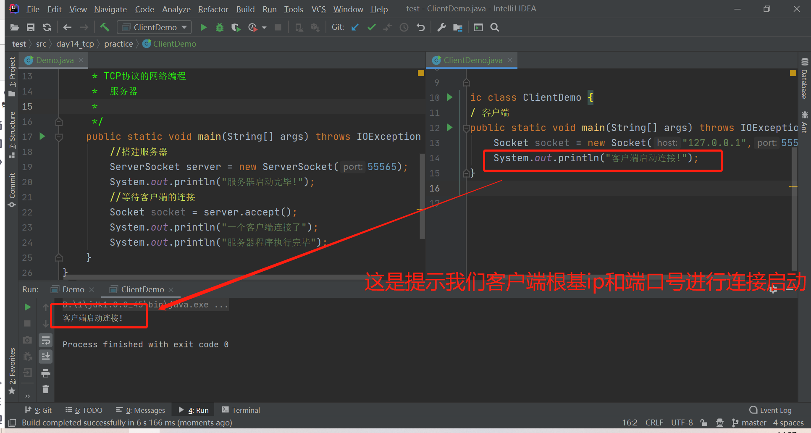Update project via Git blue arrow
The width and height of the screenshot is (811, 433).
pyautogui.click(x=355, y=28)
